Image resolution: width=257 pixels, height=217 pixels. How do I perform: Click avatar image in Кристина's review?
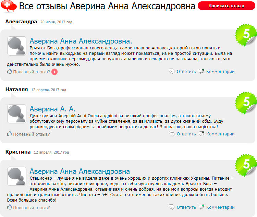pyautogui.click(x=17, y=176)
